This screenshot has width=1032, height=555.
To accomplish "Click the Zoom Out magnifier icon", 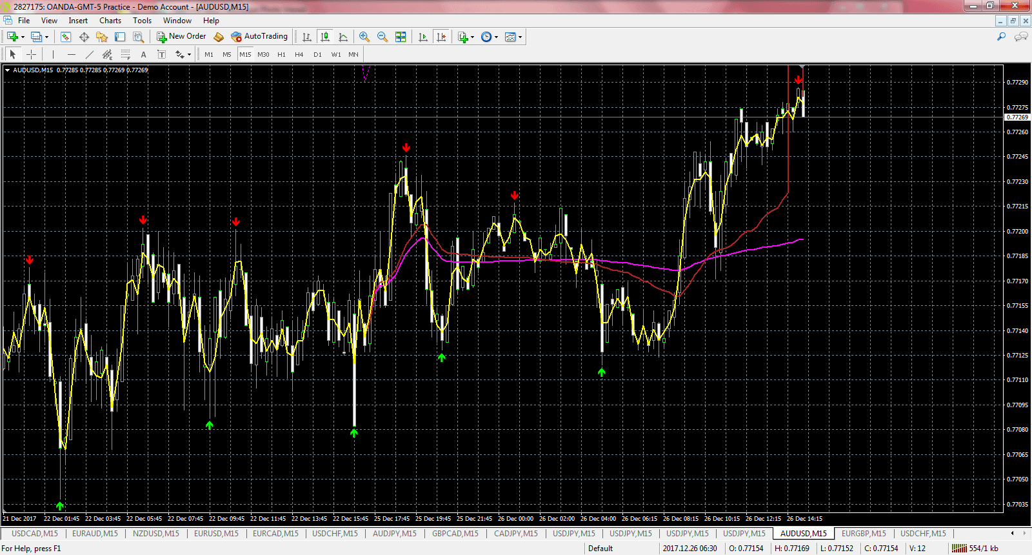I will click(382, 37).
